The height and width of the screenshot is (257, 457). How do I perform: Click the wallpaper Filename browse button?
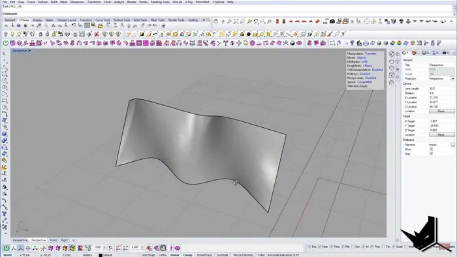pos(452,145)
